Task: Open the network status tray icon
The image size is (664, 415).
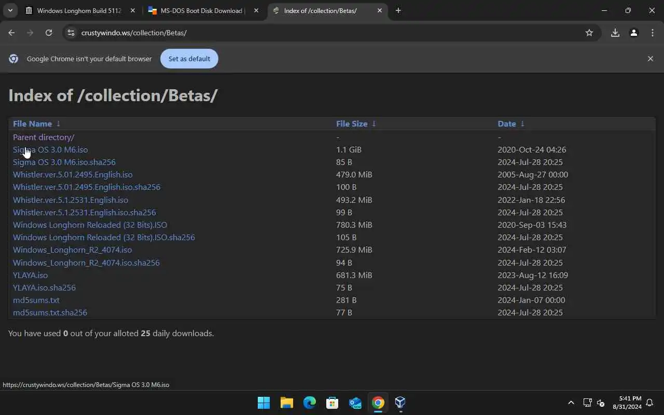Action: tap(587, 403)
